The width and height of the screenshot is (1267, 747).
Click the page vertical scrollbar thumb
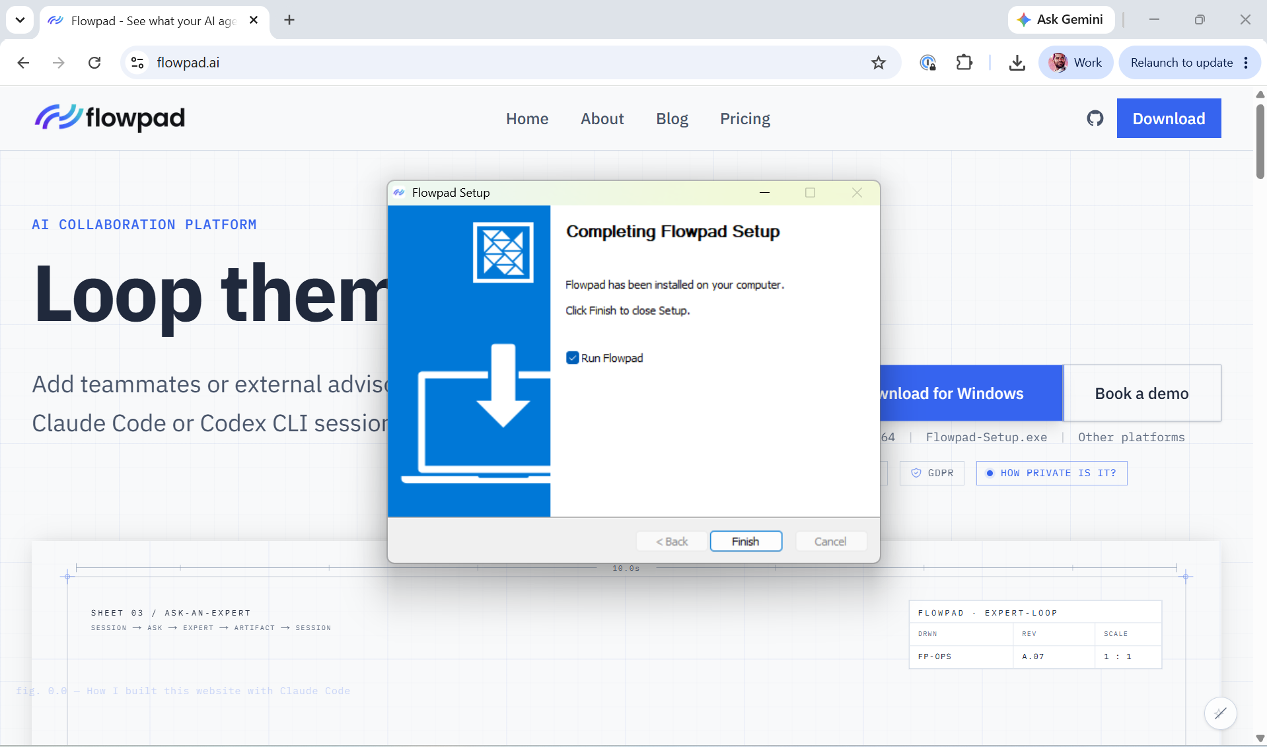(1260, 141)
